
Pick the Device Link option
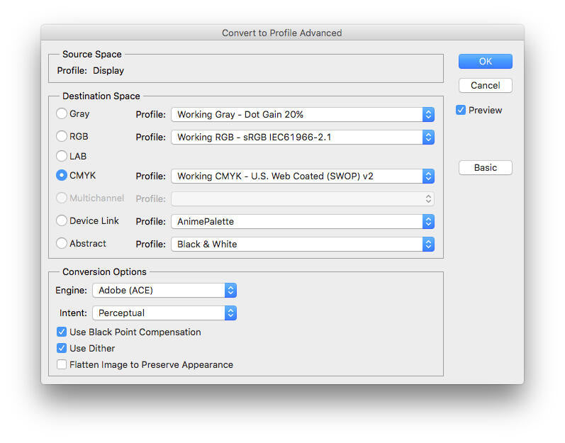pyautogui.click(x=62, y=221)
